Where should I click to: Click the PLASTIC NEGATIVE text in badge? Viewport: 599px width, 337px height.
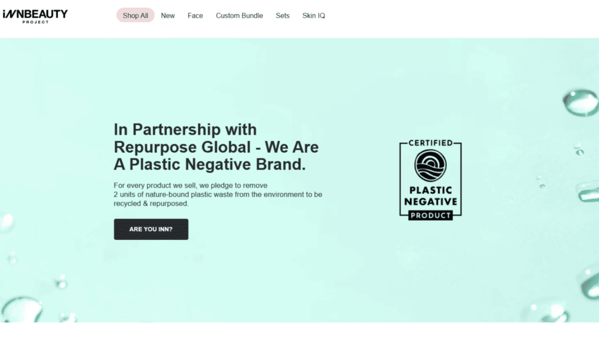coord(431,195)
